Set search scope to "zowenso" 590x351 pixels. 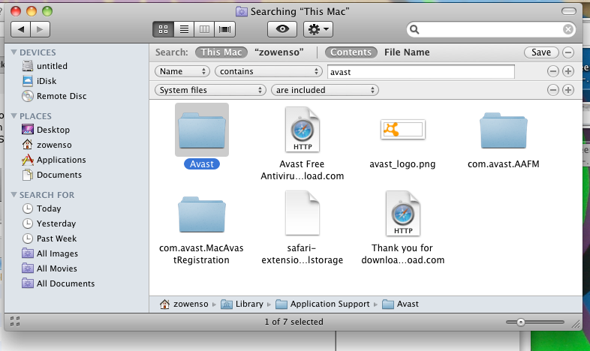click(278, 52)
